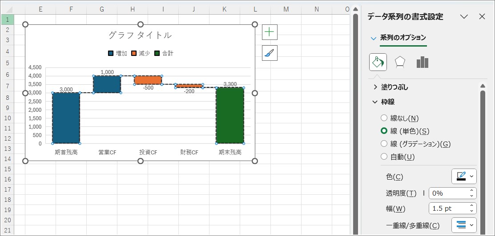
Task: Decrease the 幅 width with spinner down
Action: [x=471, y=211]
